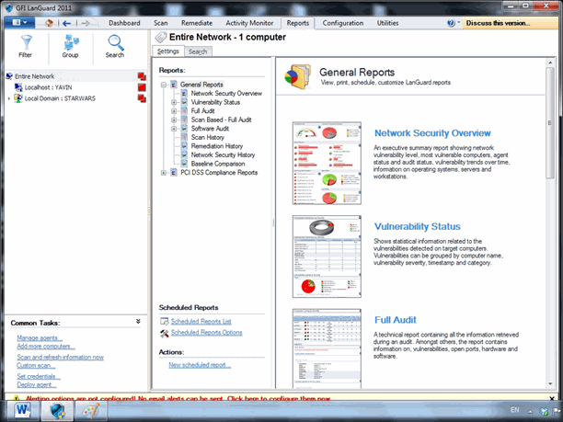
Task: Click the Search magnifier icon
Action: (116, 42)
